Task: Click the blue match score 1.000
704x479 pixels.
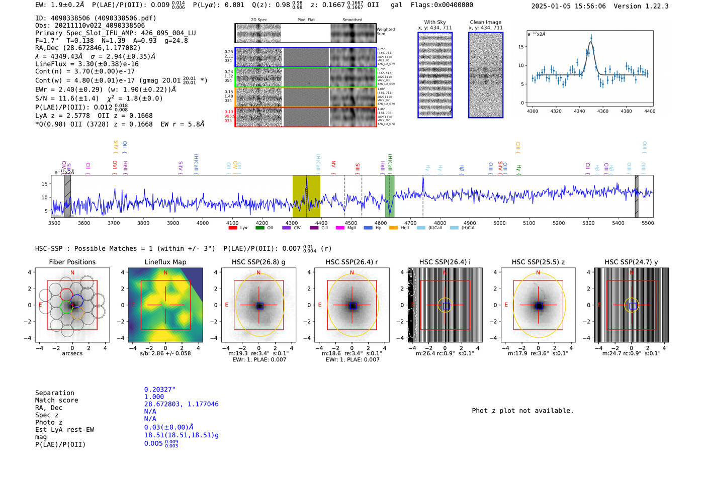Action: [x=154, y=397]
